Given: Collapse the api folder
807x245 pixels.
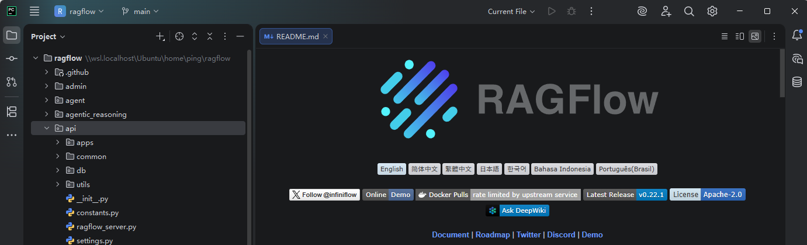Looking at the screenshot, I should point(47,129).
